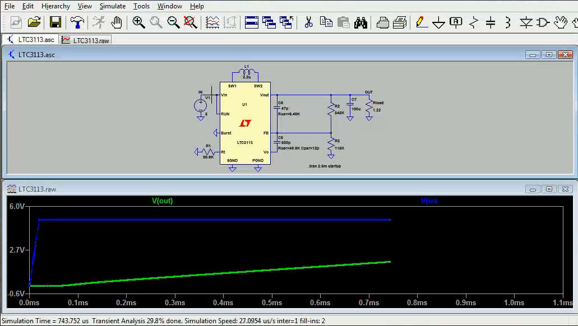The height and width of the screenshot is (326, 578).
Task: Open a file with the folder icon
Action: (34, 22)
